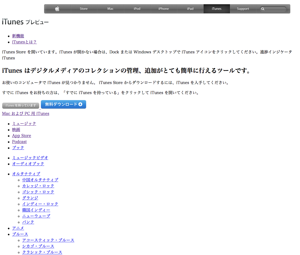Go to App Store link
The width and height of the screenshot is (300, 255).
[x=22, y=136]
